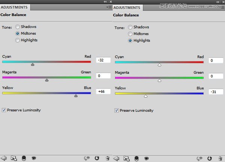Click the Cyan-Red value field showing -32
Screen dimensions: 225x162
coord(103,60)
